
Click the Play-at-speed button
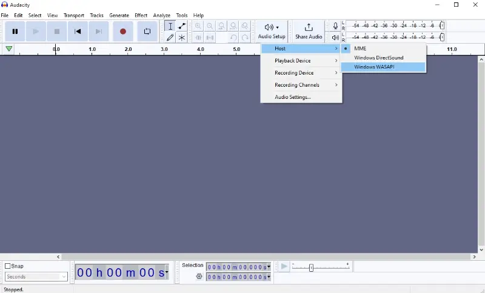pos(284,266)
